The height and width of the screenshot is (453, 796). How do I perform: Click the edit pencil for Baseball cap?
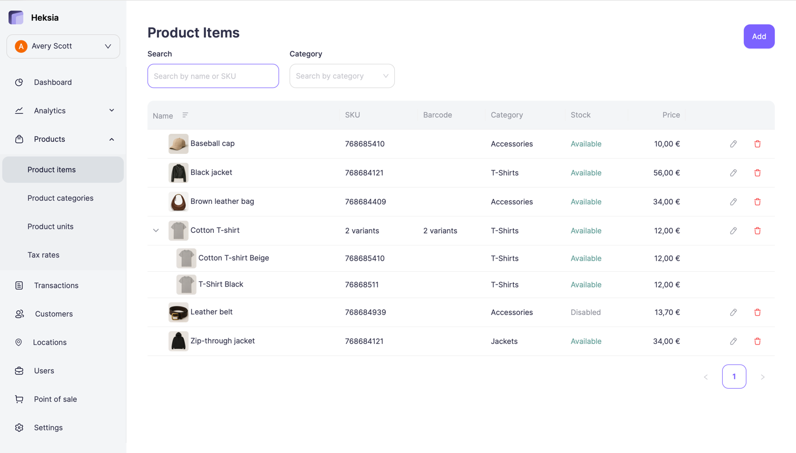click(733, 144)
